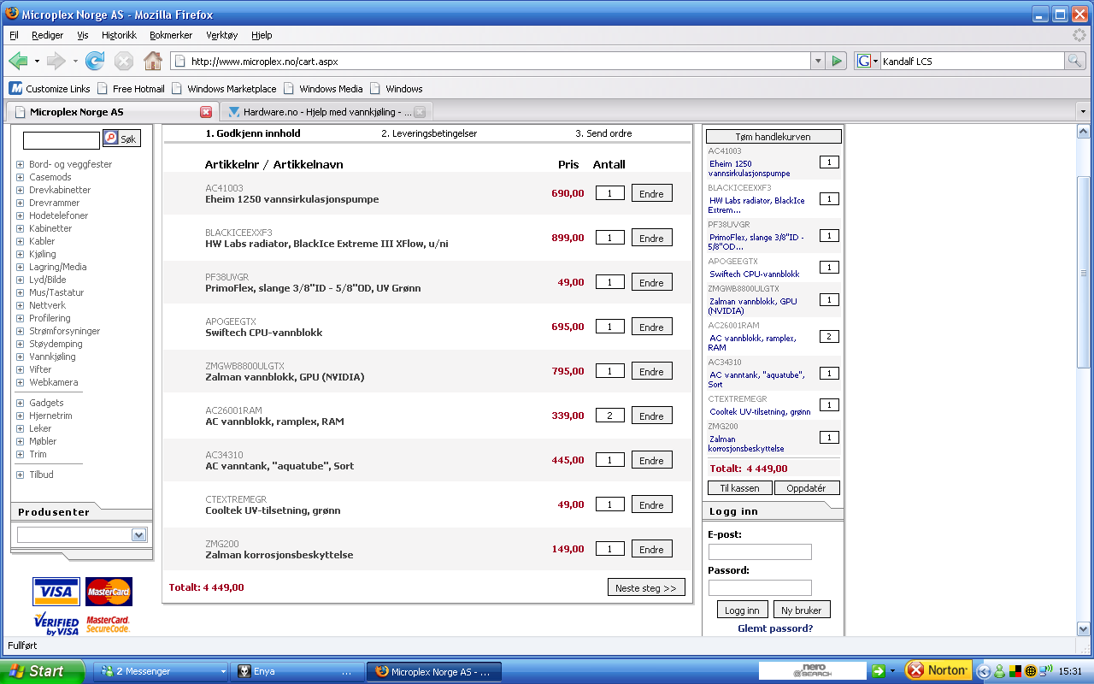Viewport: 1094px width, 684px height.
Task: Click Endre for Eheim 1250 vannsirkulasjonspumpe
Action: (x=651, y=193)
